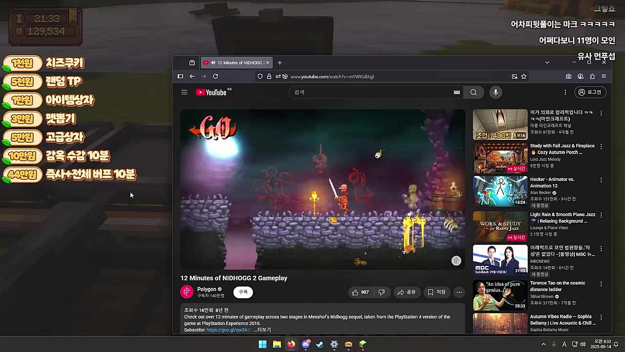Launch Steam from the taskbar
The image size is (625, 352).
coord(320,344)
